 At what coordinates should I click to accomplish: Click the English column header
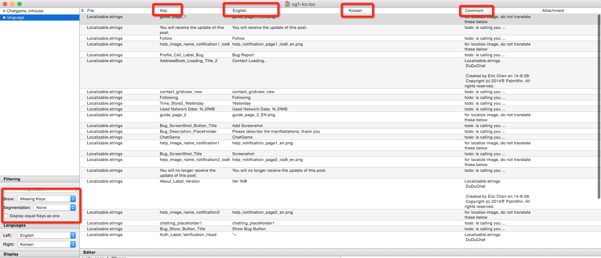coord(240,10)
